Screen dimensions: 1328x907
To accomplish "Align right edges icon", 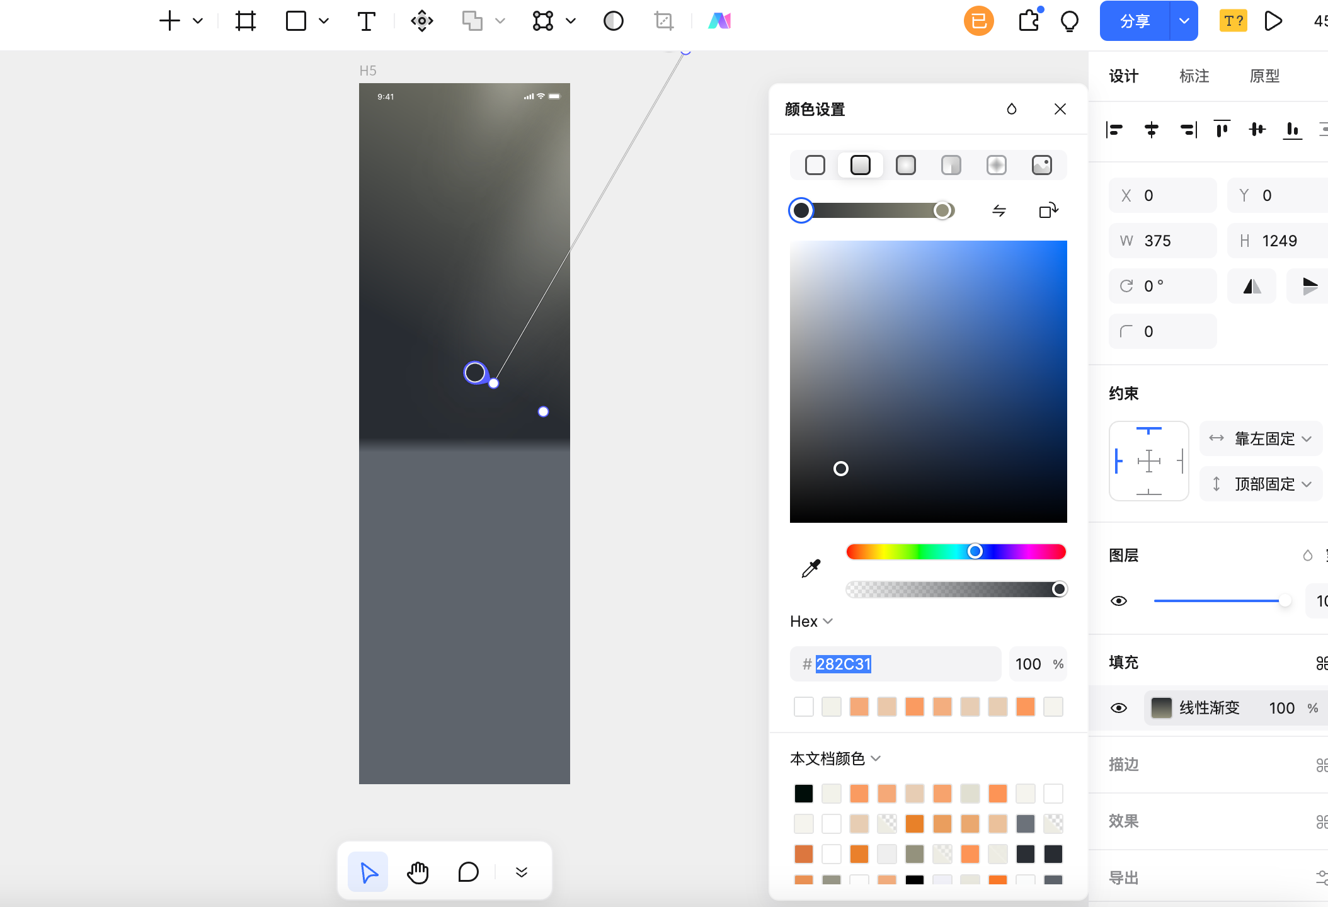I will click(1188, 130).
